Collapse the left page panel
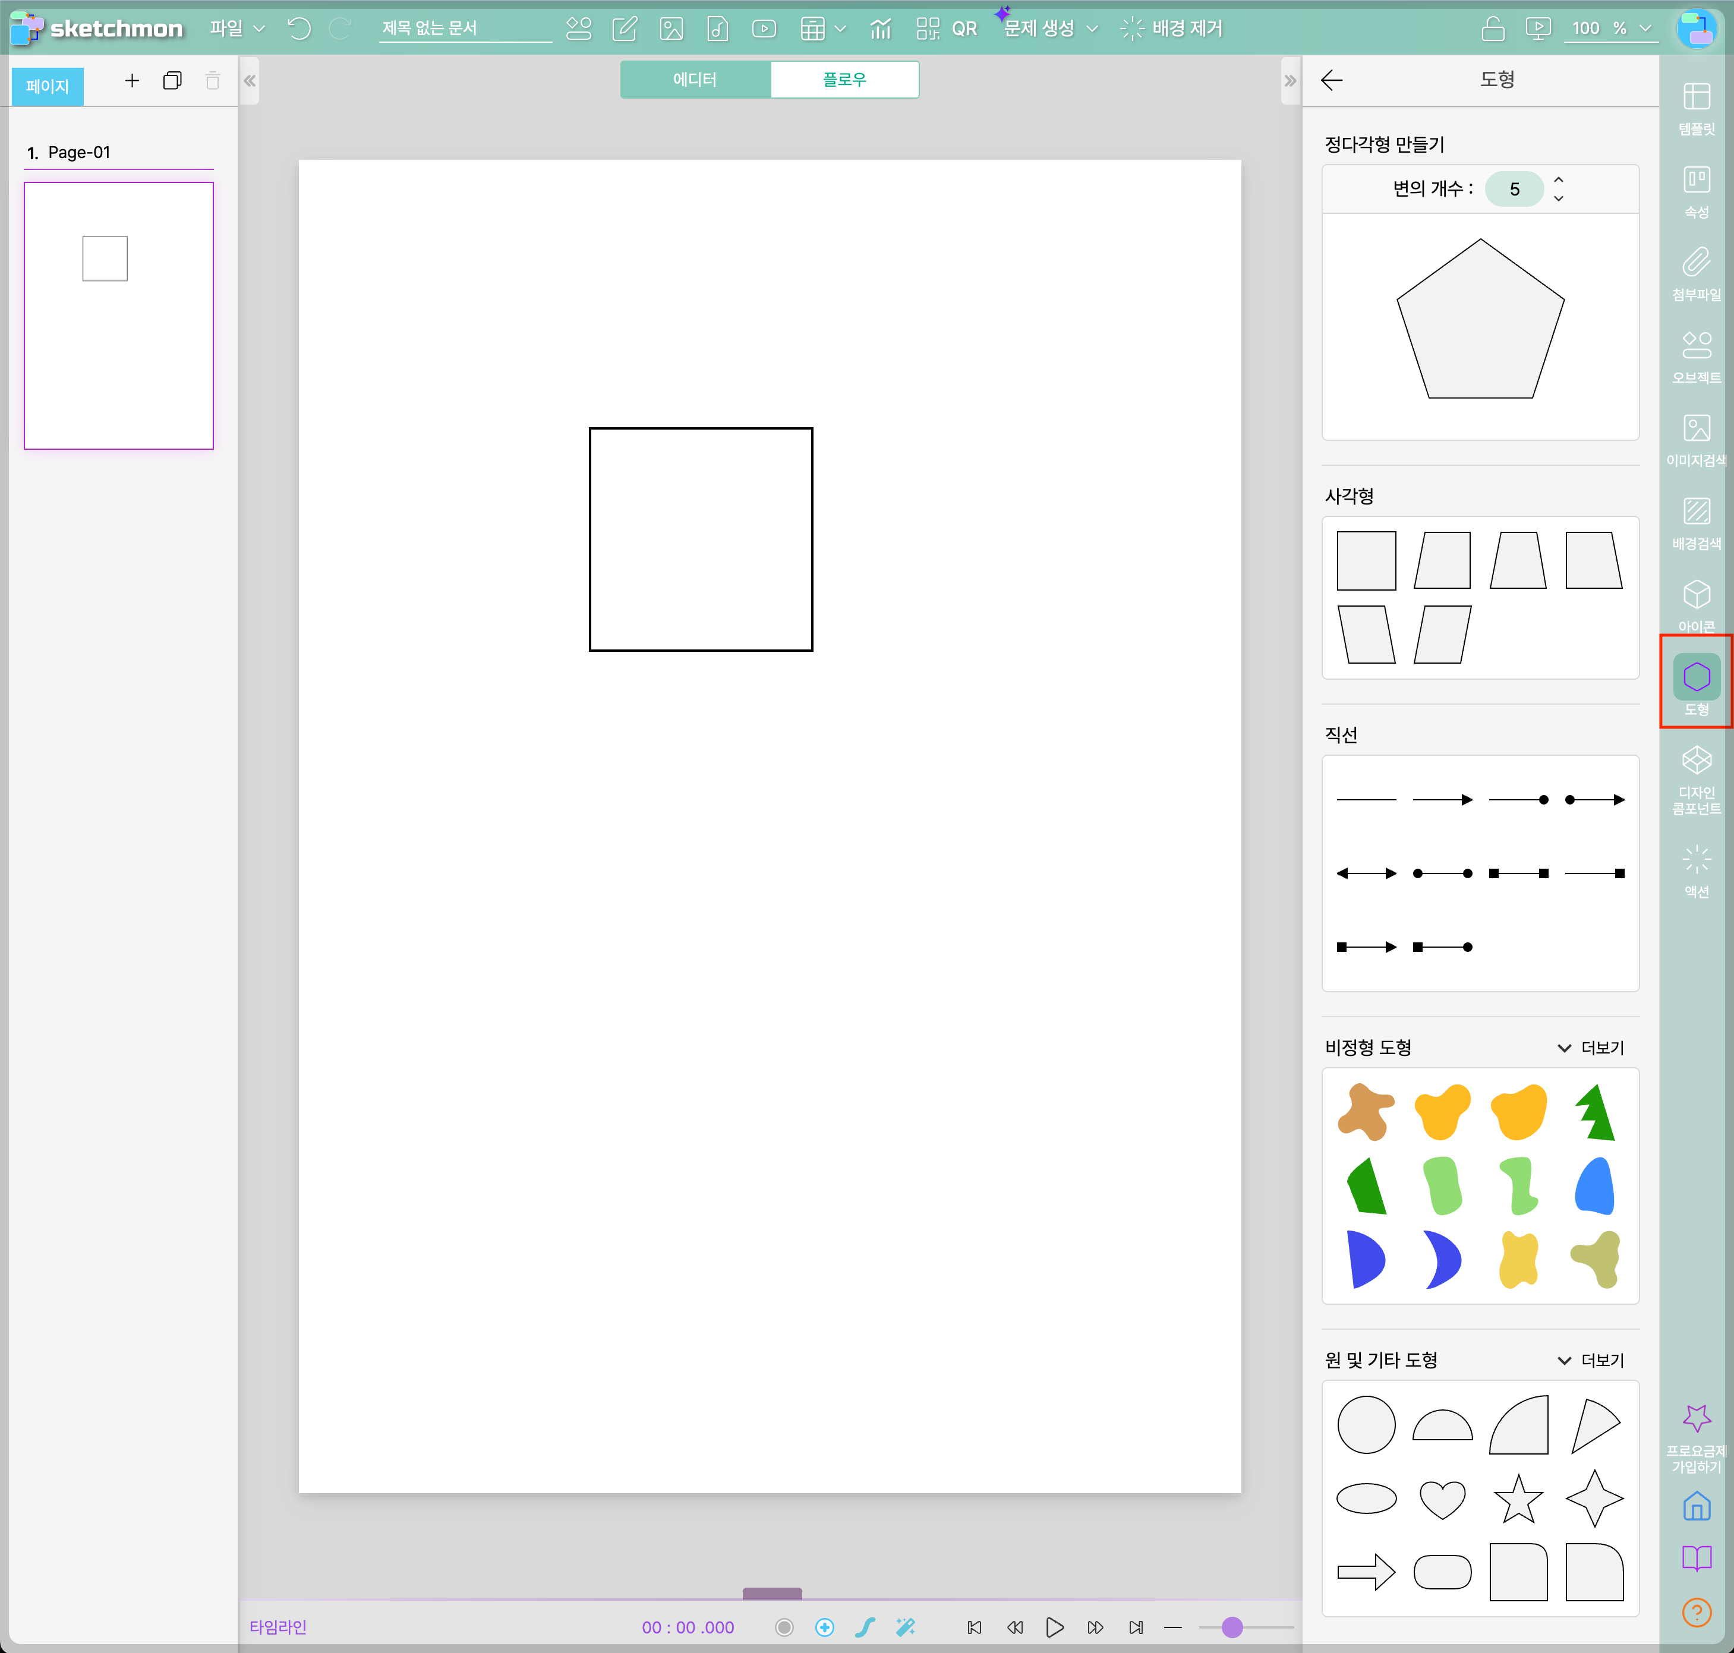Screen dimensions: 1734x1653 click(250, 81)
